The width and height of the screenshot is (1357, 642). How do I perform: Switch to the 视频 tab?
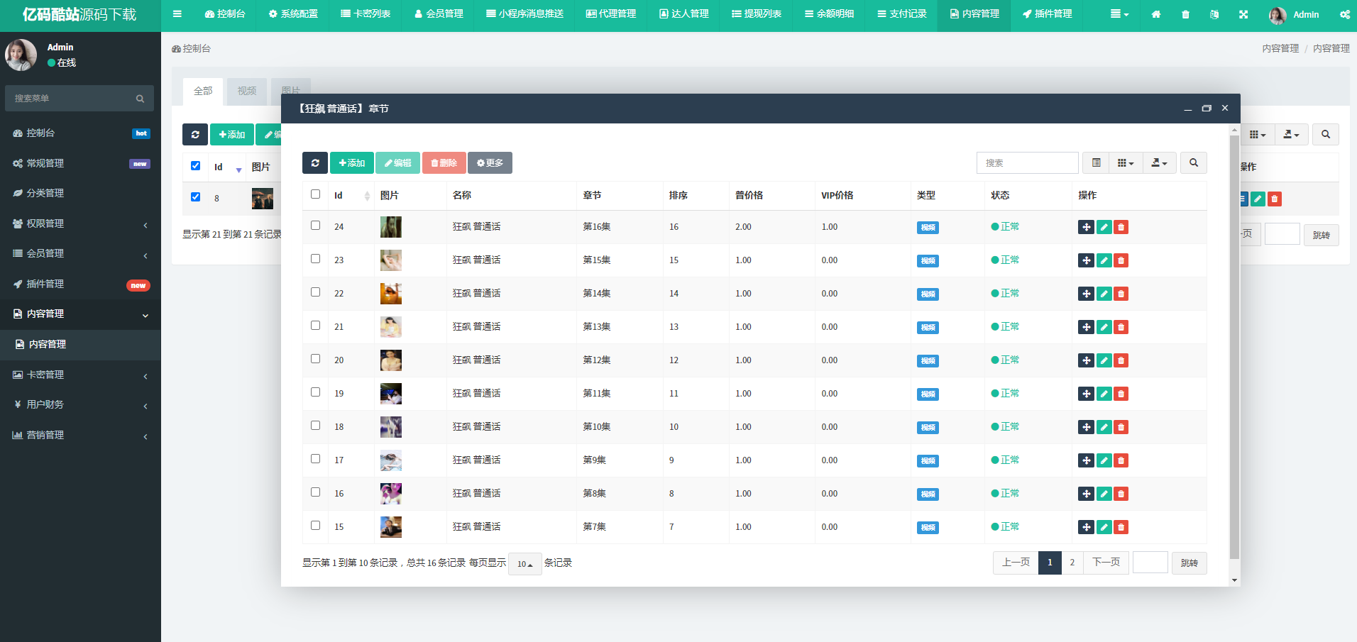point(247,92)
